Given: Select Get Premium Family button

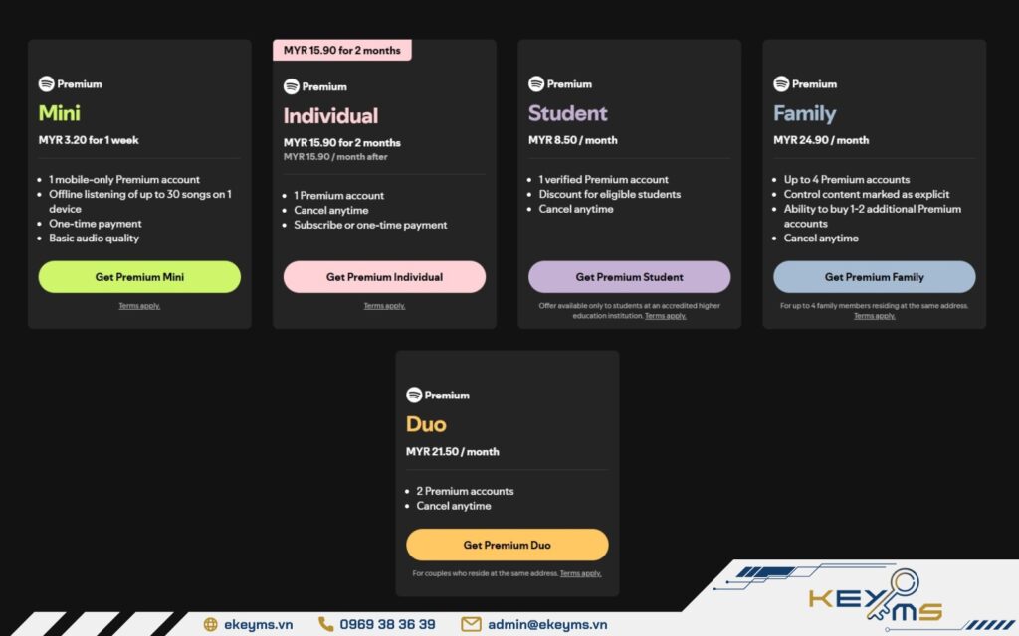Looking at the screenshot, I should [874, 277].
